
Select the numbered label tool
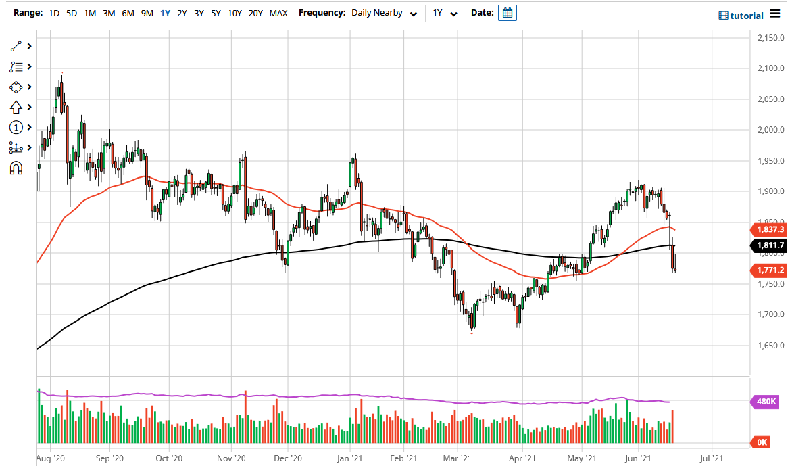coord(16,127)
